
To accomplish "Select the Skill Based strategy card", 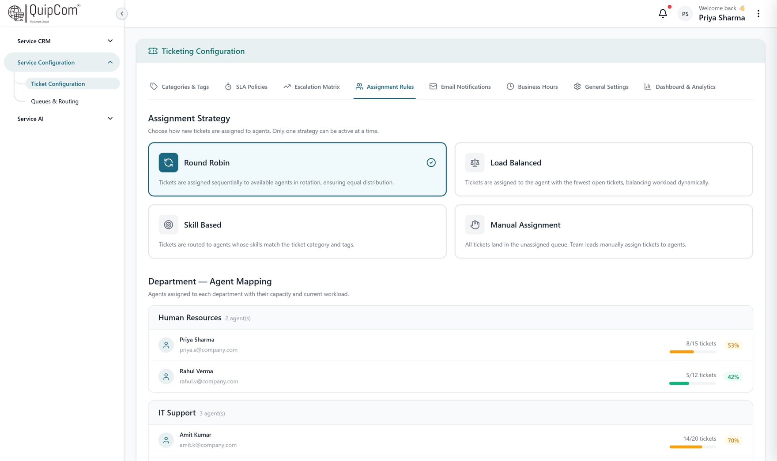I will pos(297,232).
